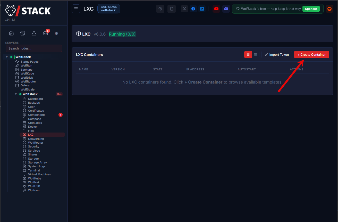338x222 pixels.
Task: Open cluster-level WolfRouter entry
Action: (28, 81)
